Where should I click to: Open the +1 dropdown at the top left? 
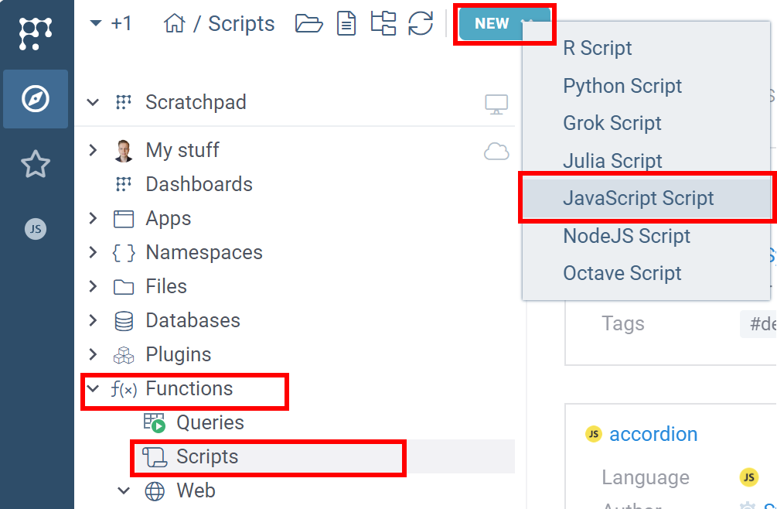(111, 23)
